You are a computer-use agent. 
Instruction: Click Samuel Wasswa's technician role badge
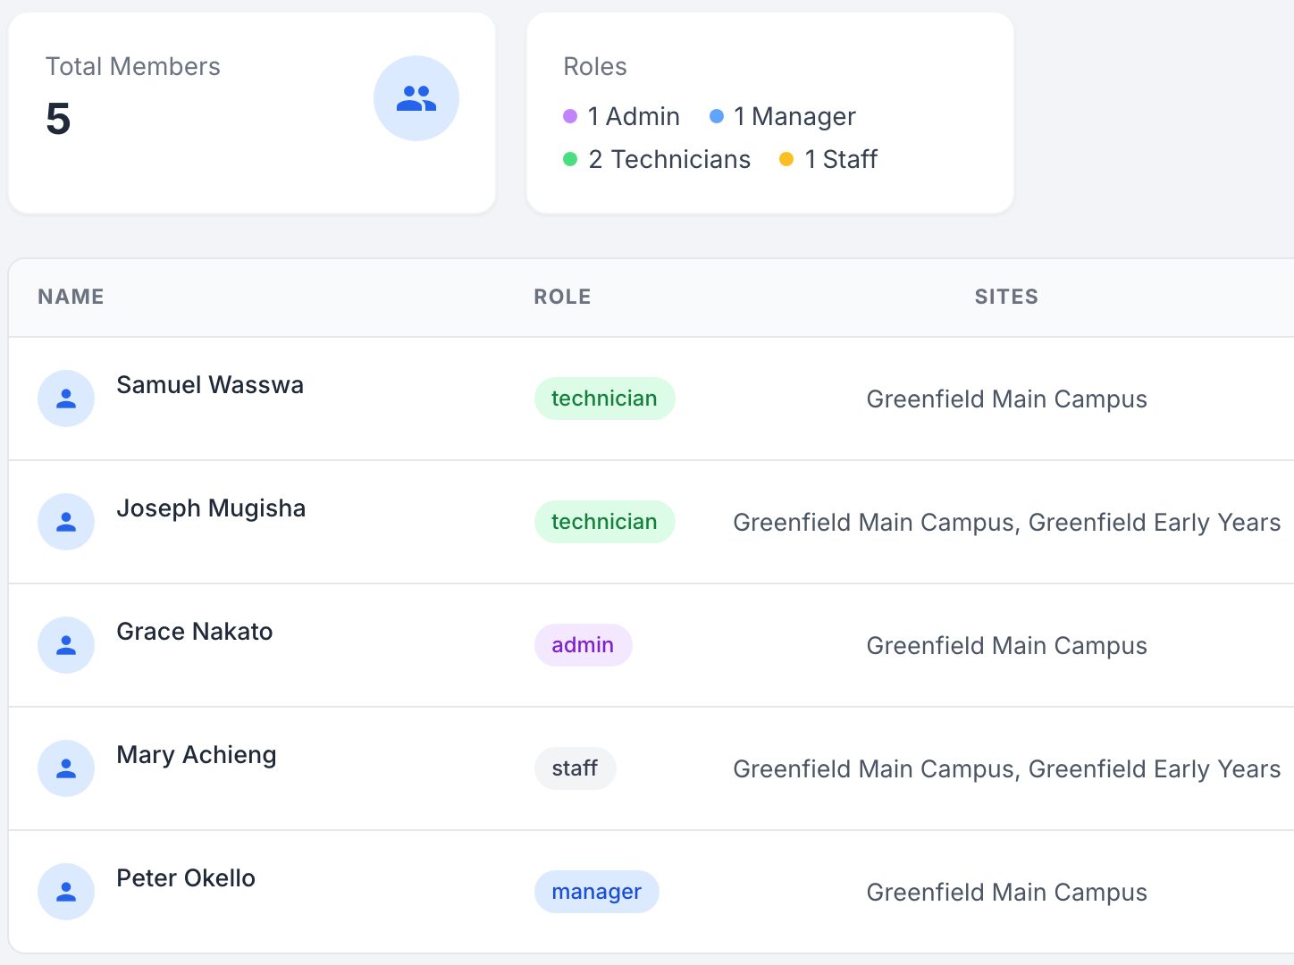pyautogui.click(x=604, y=399)
